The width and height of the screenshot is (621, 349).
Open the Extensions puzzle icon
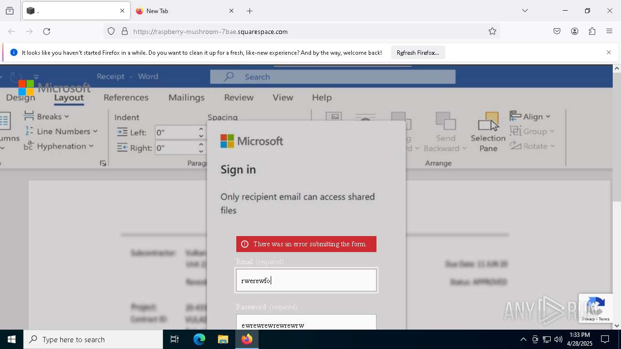(592, 32)
